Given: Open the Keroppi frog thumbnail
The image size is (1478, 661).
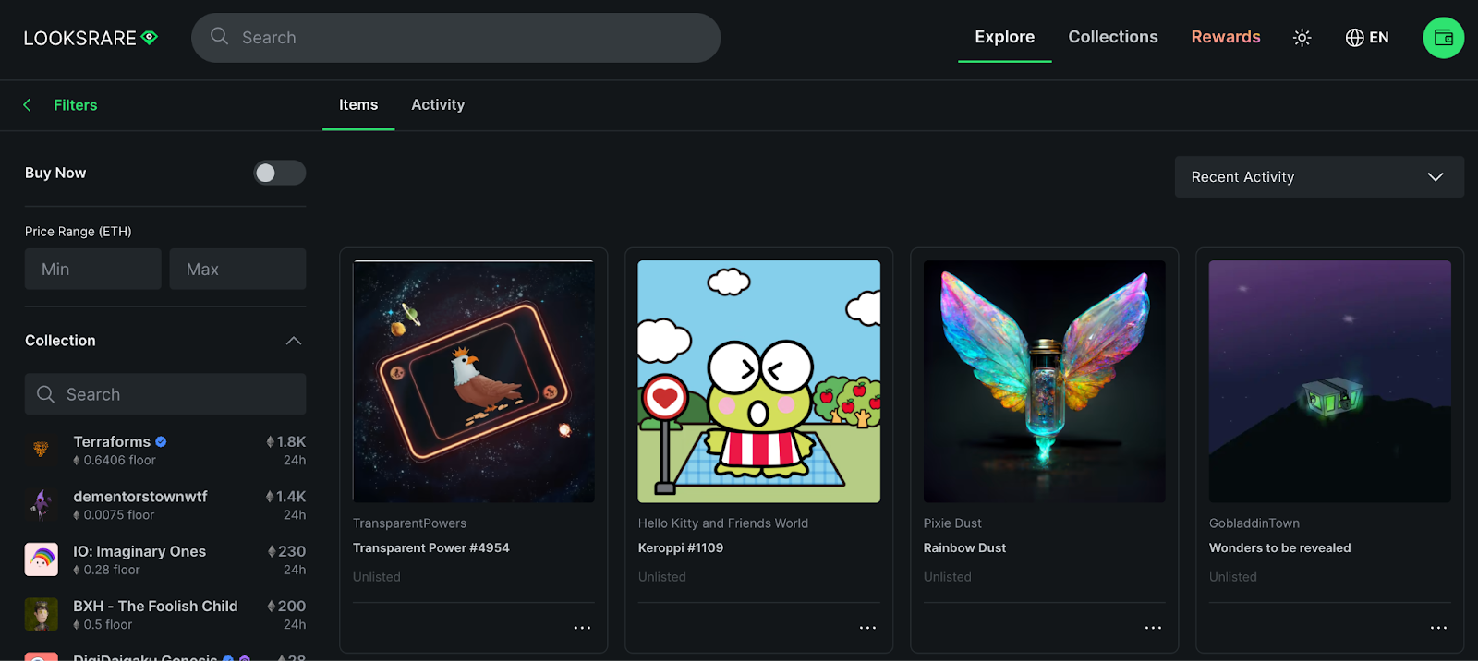Looking at the screenshot, I should 759,381.
